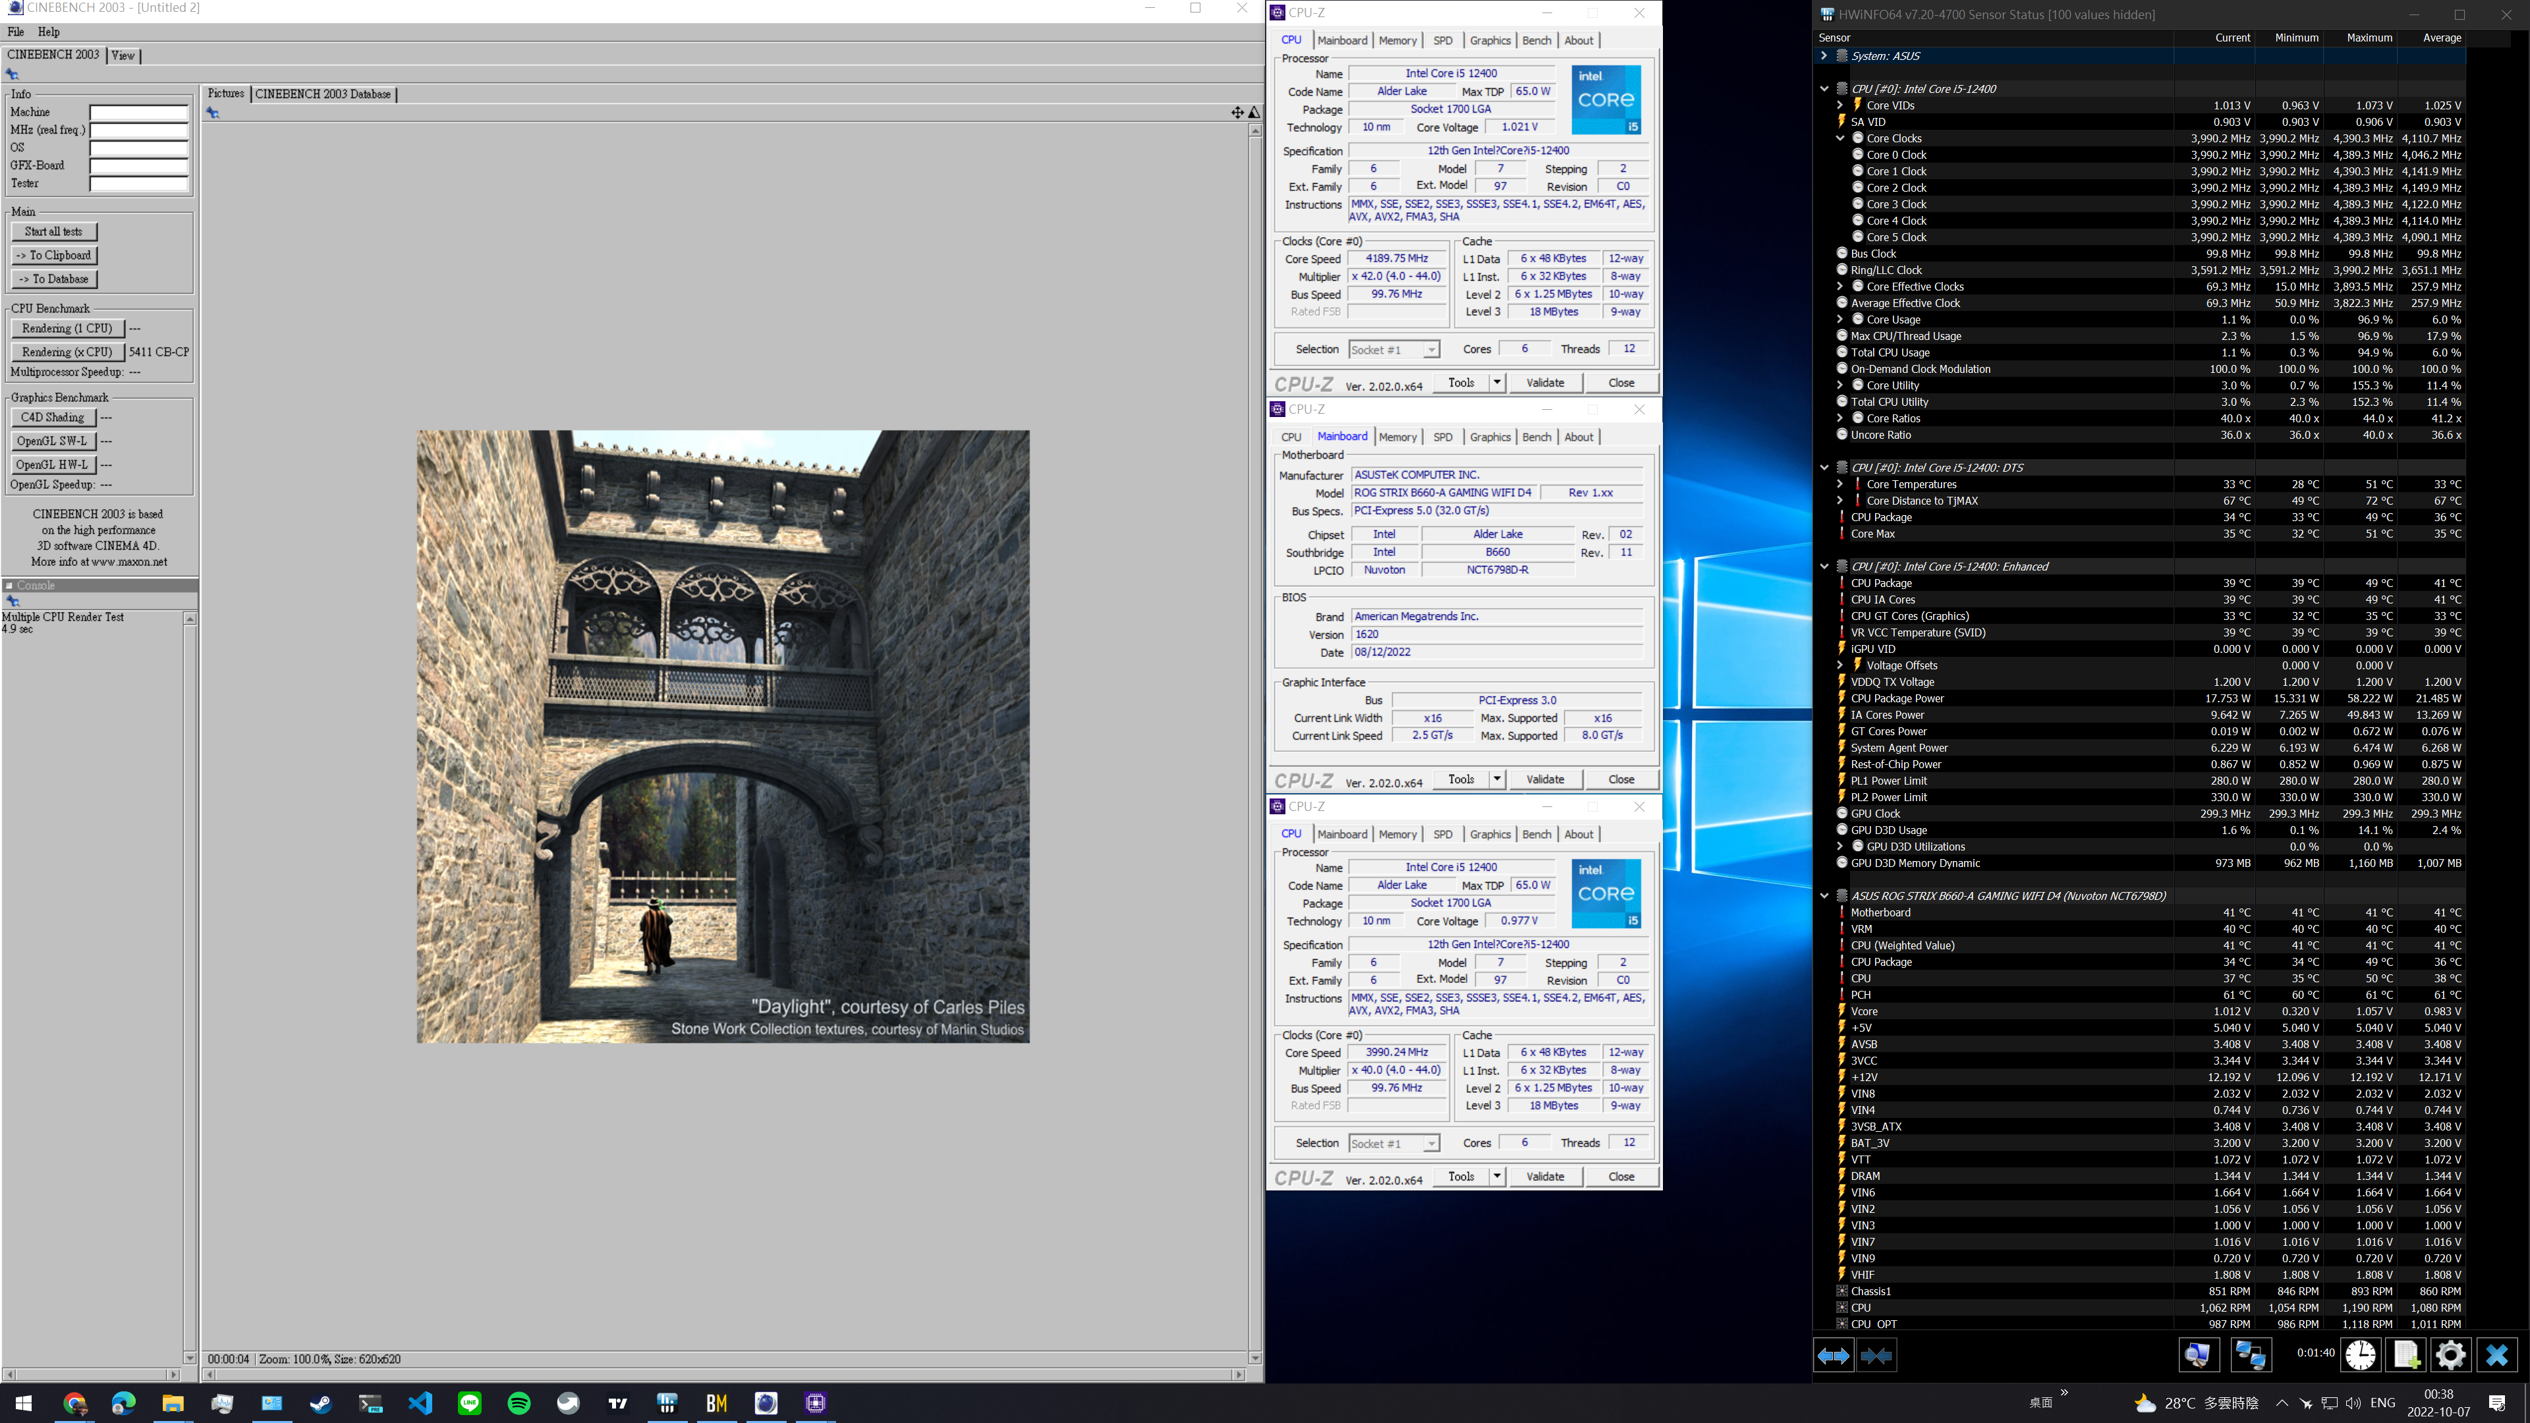This screenshot has height=1423, width=2530.
Task: Click Cinebench picture horizontal scrollbar
Action: point(724,1374)
